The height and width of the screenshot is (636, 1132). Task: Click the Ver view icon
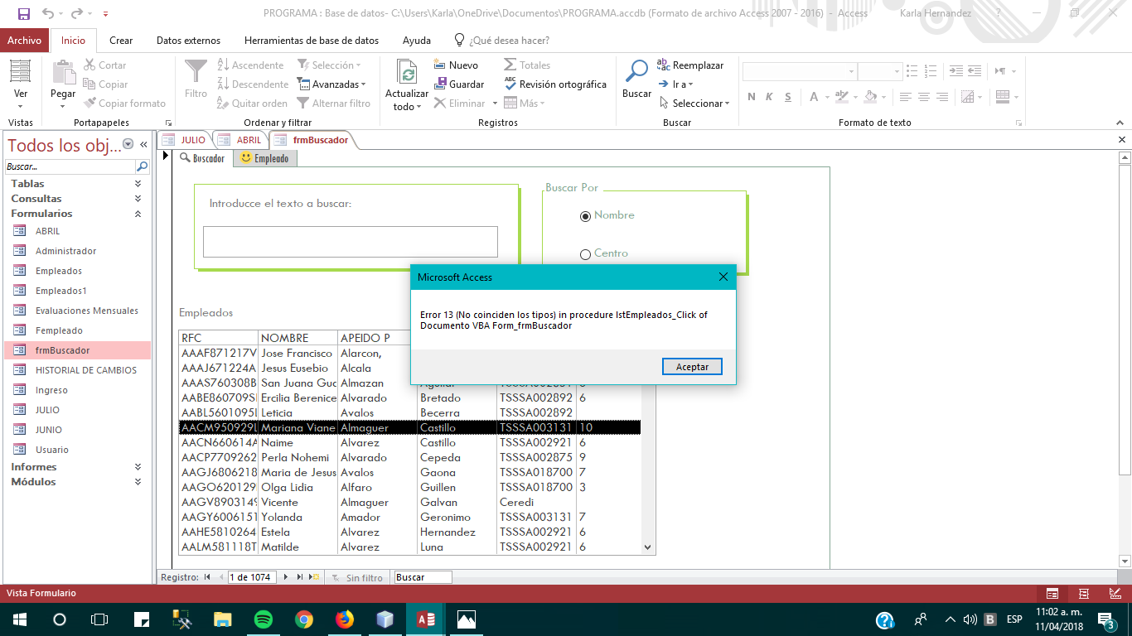point(21,72)
